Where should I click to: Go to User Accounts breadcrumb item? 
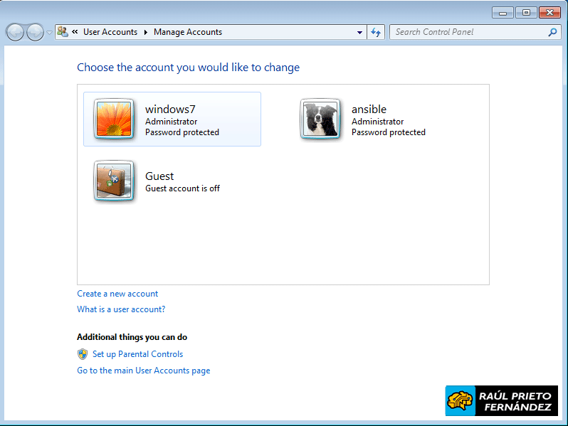pyautogui.click(x=110, y=32)
